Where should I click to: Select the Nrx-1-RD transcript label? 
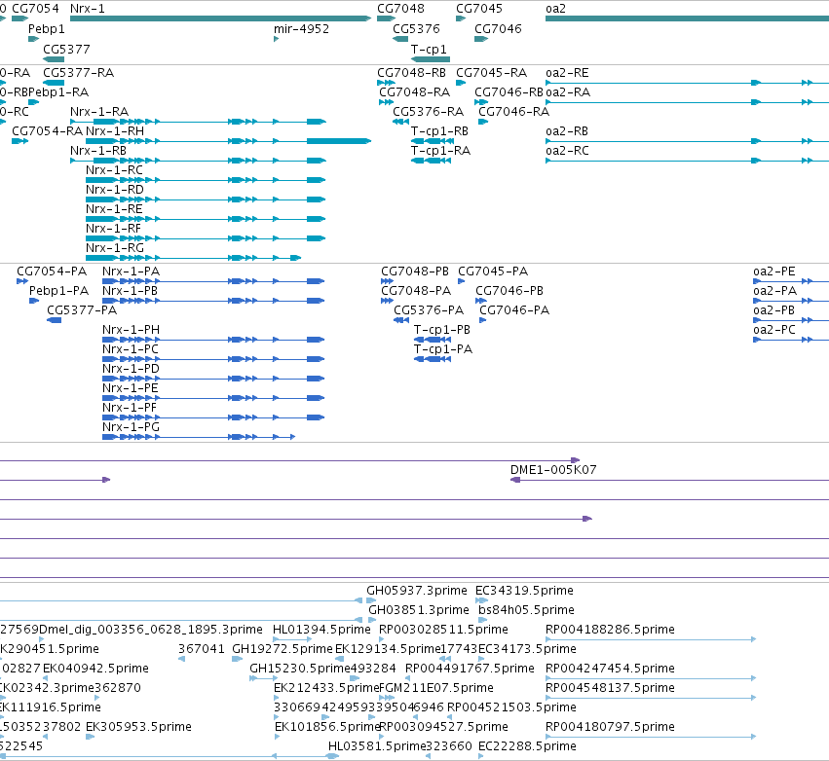pos(115,189)
